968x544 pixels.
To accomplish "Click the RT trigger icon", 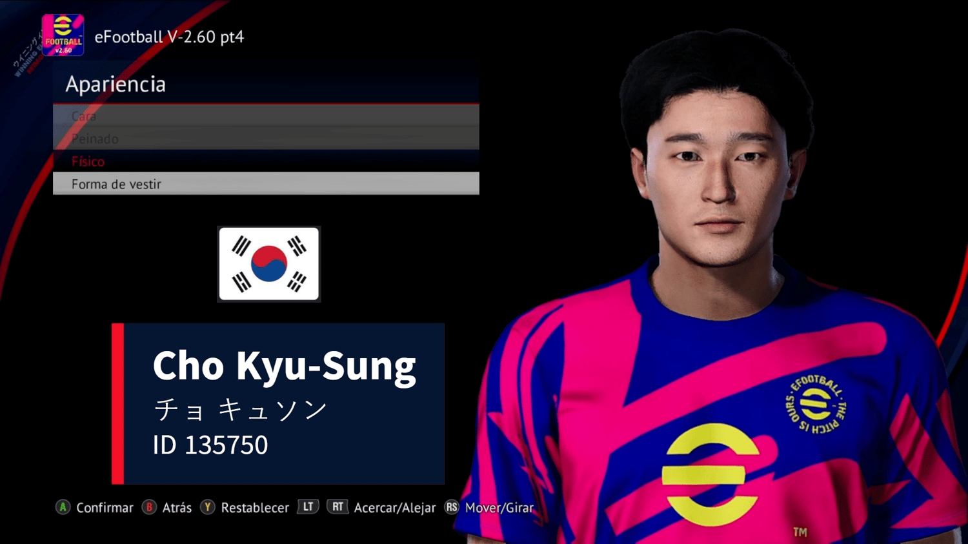I will (338, 507).
